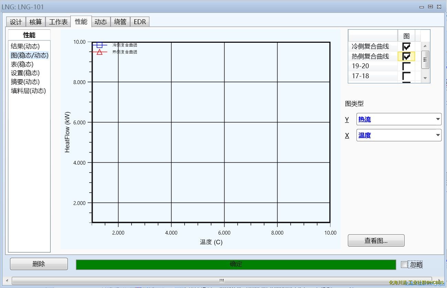Open the X axis 温度 dropdown
447x288 pixels.
438,135
